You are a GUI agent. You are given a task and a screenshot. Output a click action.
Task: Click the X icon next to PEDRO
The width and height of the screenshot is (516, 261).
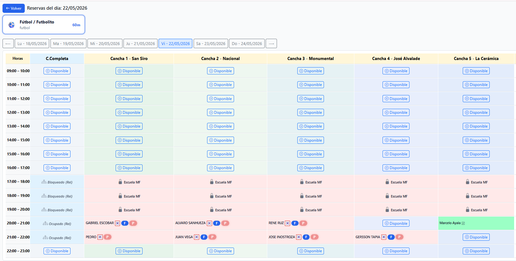click(100, 237)
